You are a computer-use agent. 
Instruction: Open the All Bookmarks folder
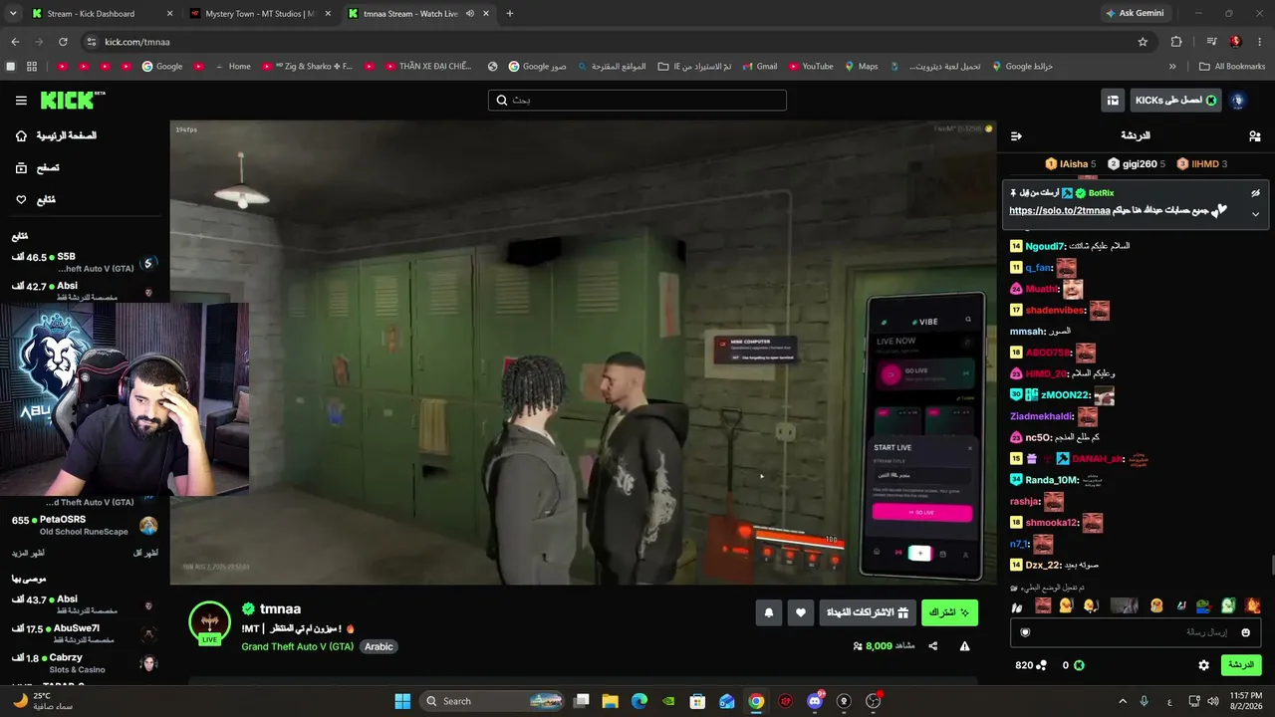[1232, 67]
